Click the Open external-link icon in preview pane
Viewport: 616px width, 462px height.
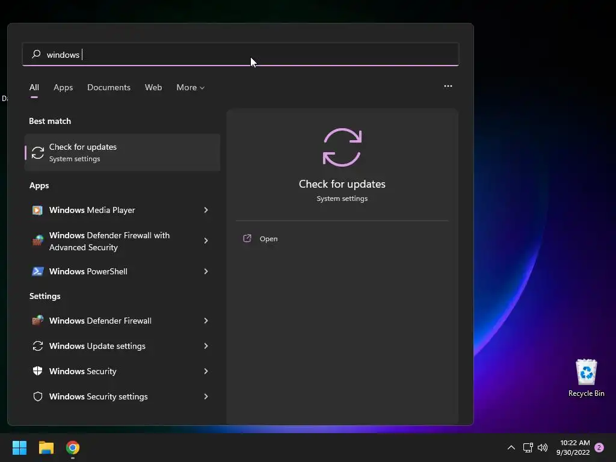pyautogui.click(x=247, y=238)
